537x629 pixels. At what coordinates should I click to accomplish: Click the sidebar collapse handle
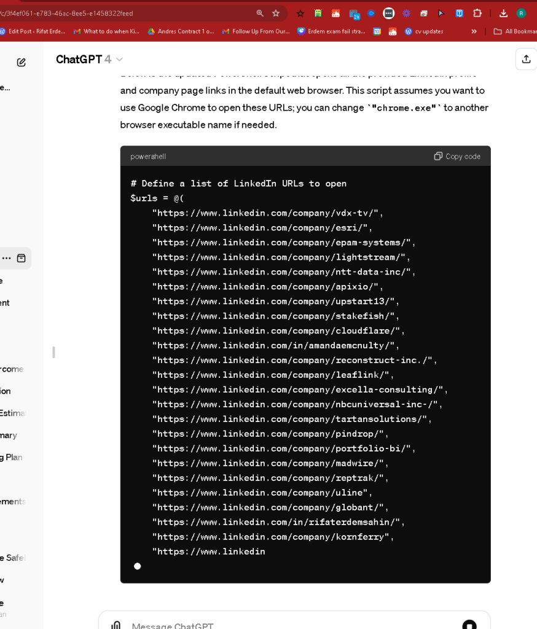tap(54, 352)
